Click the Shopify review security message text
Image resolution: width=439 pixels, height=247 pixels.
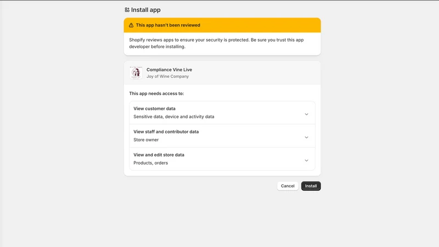216,43
